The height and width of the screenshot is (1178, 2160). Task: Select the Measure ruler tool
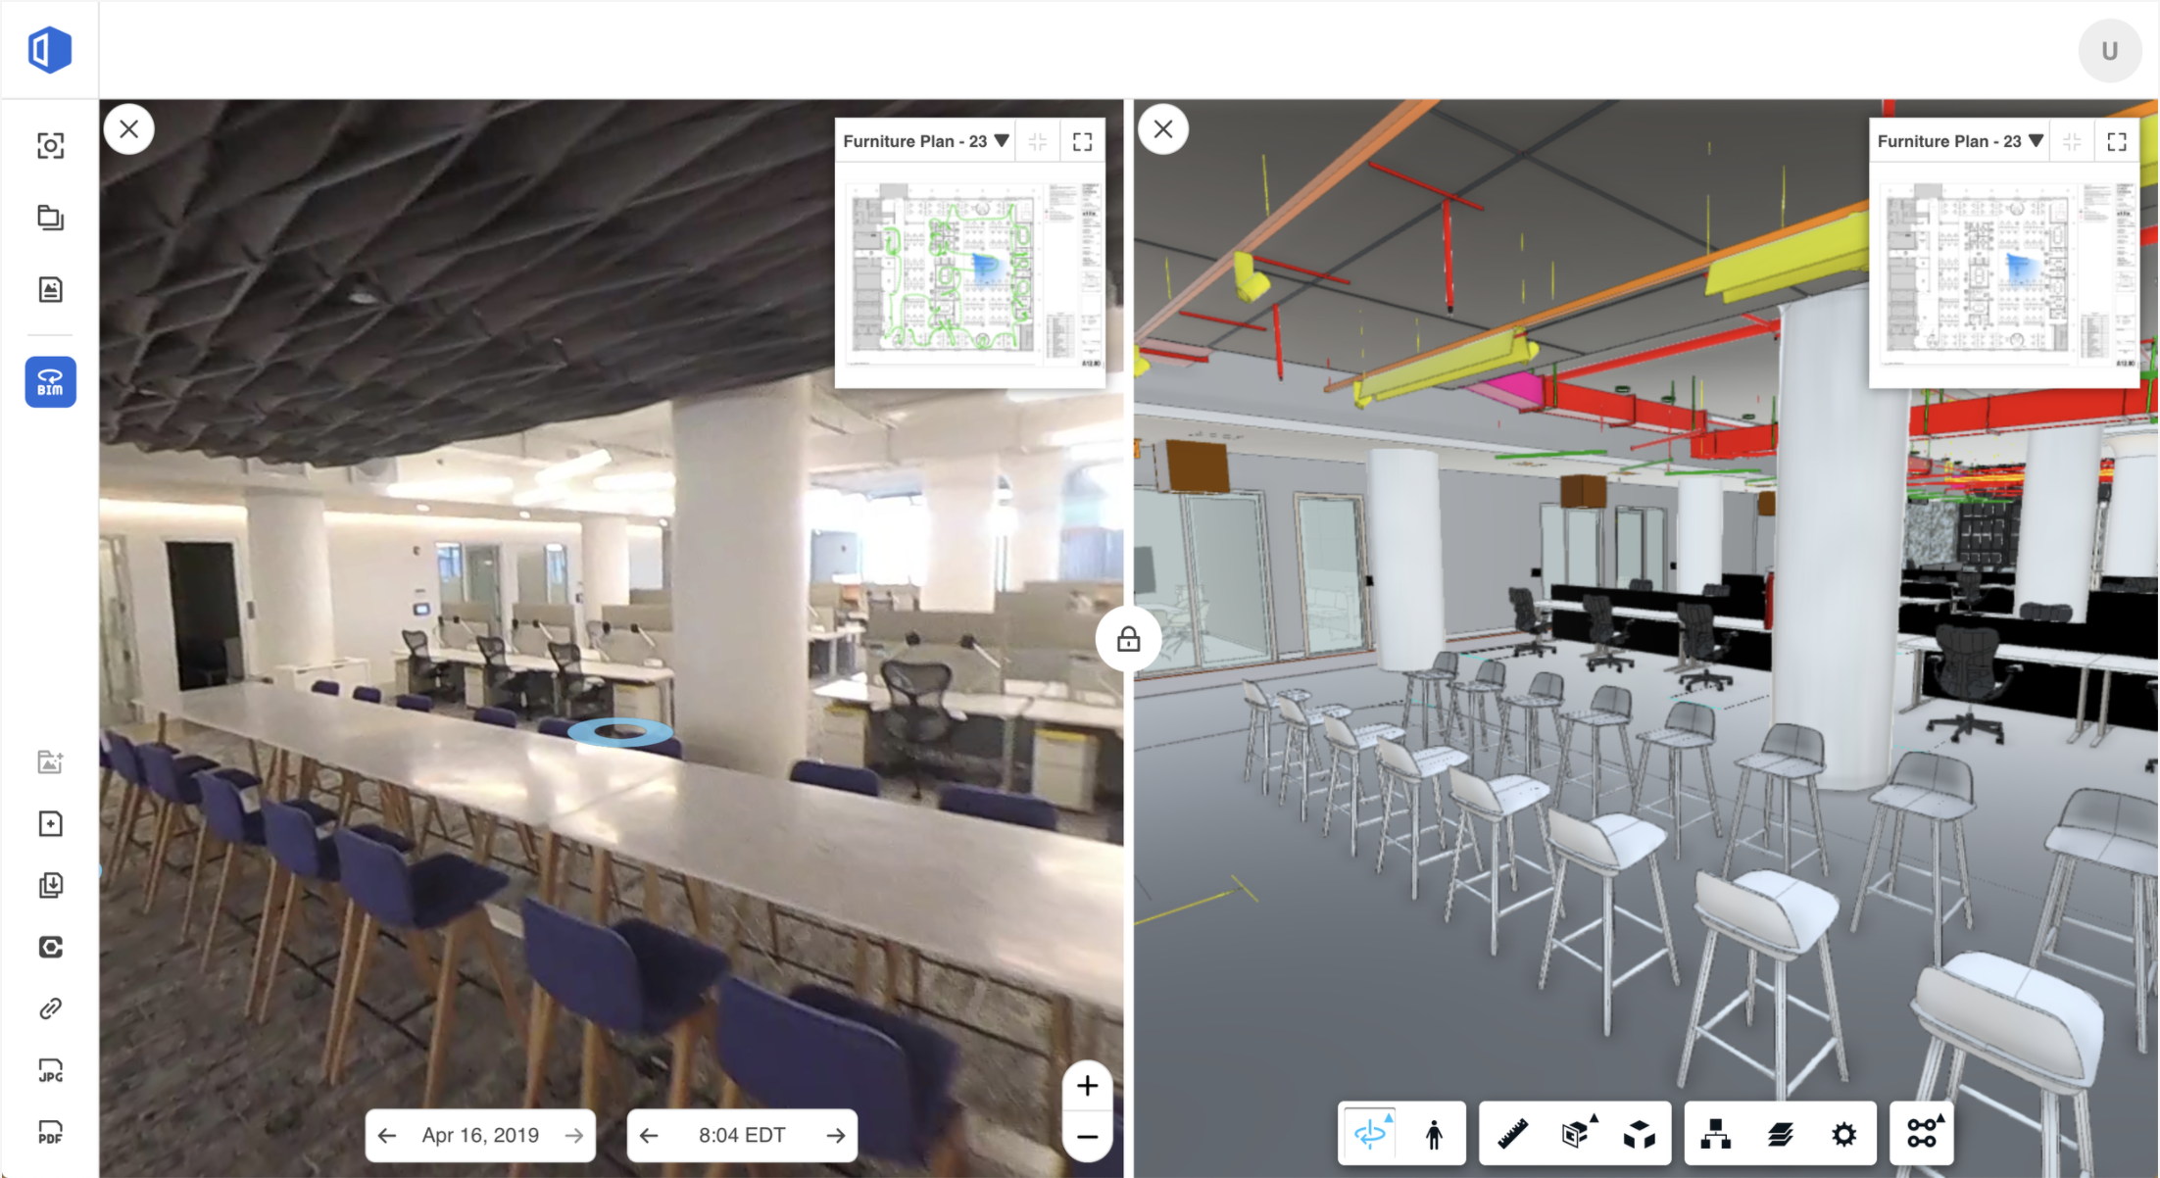(1513, 1134)
